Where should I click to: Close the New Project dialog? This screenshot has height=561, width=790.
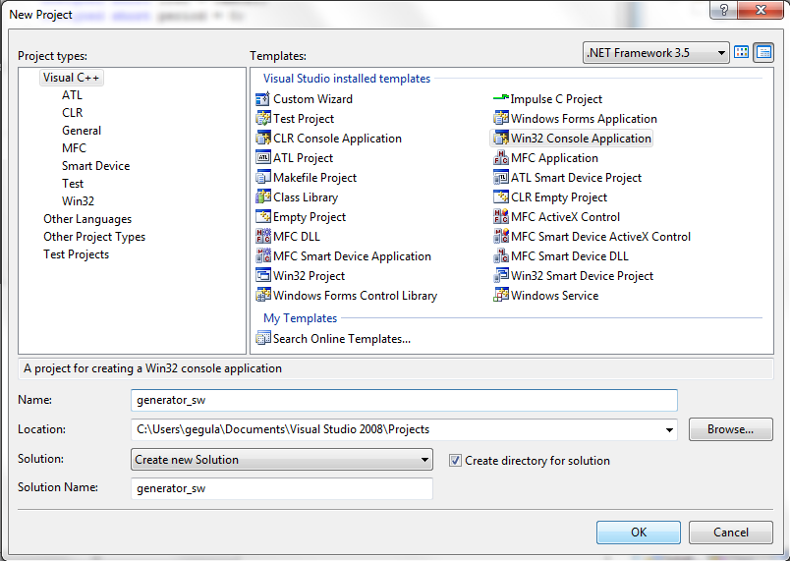(761, 10)
